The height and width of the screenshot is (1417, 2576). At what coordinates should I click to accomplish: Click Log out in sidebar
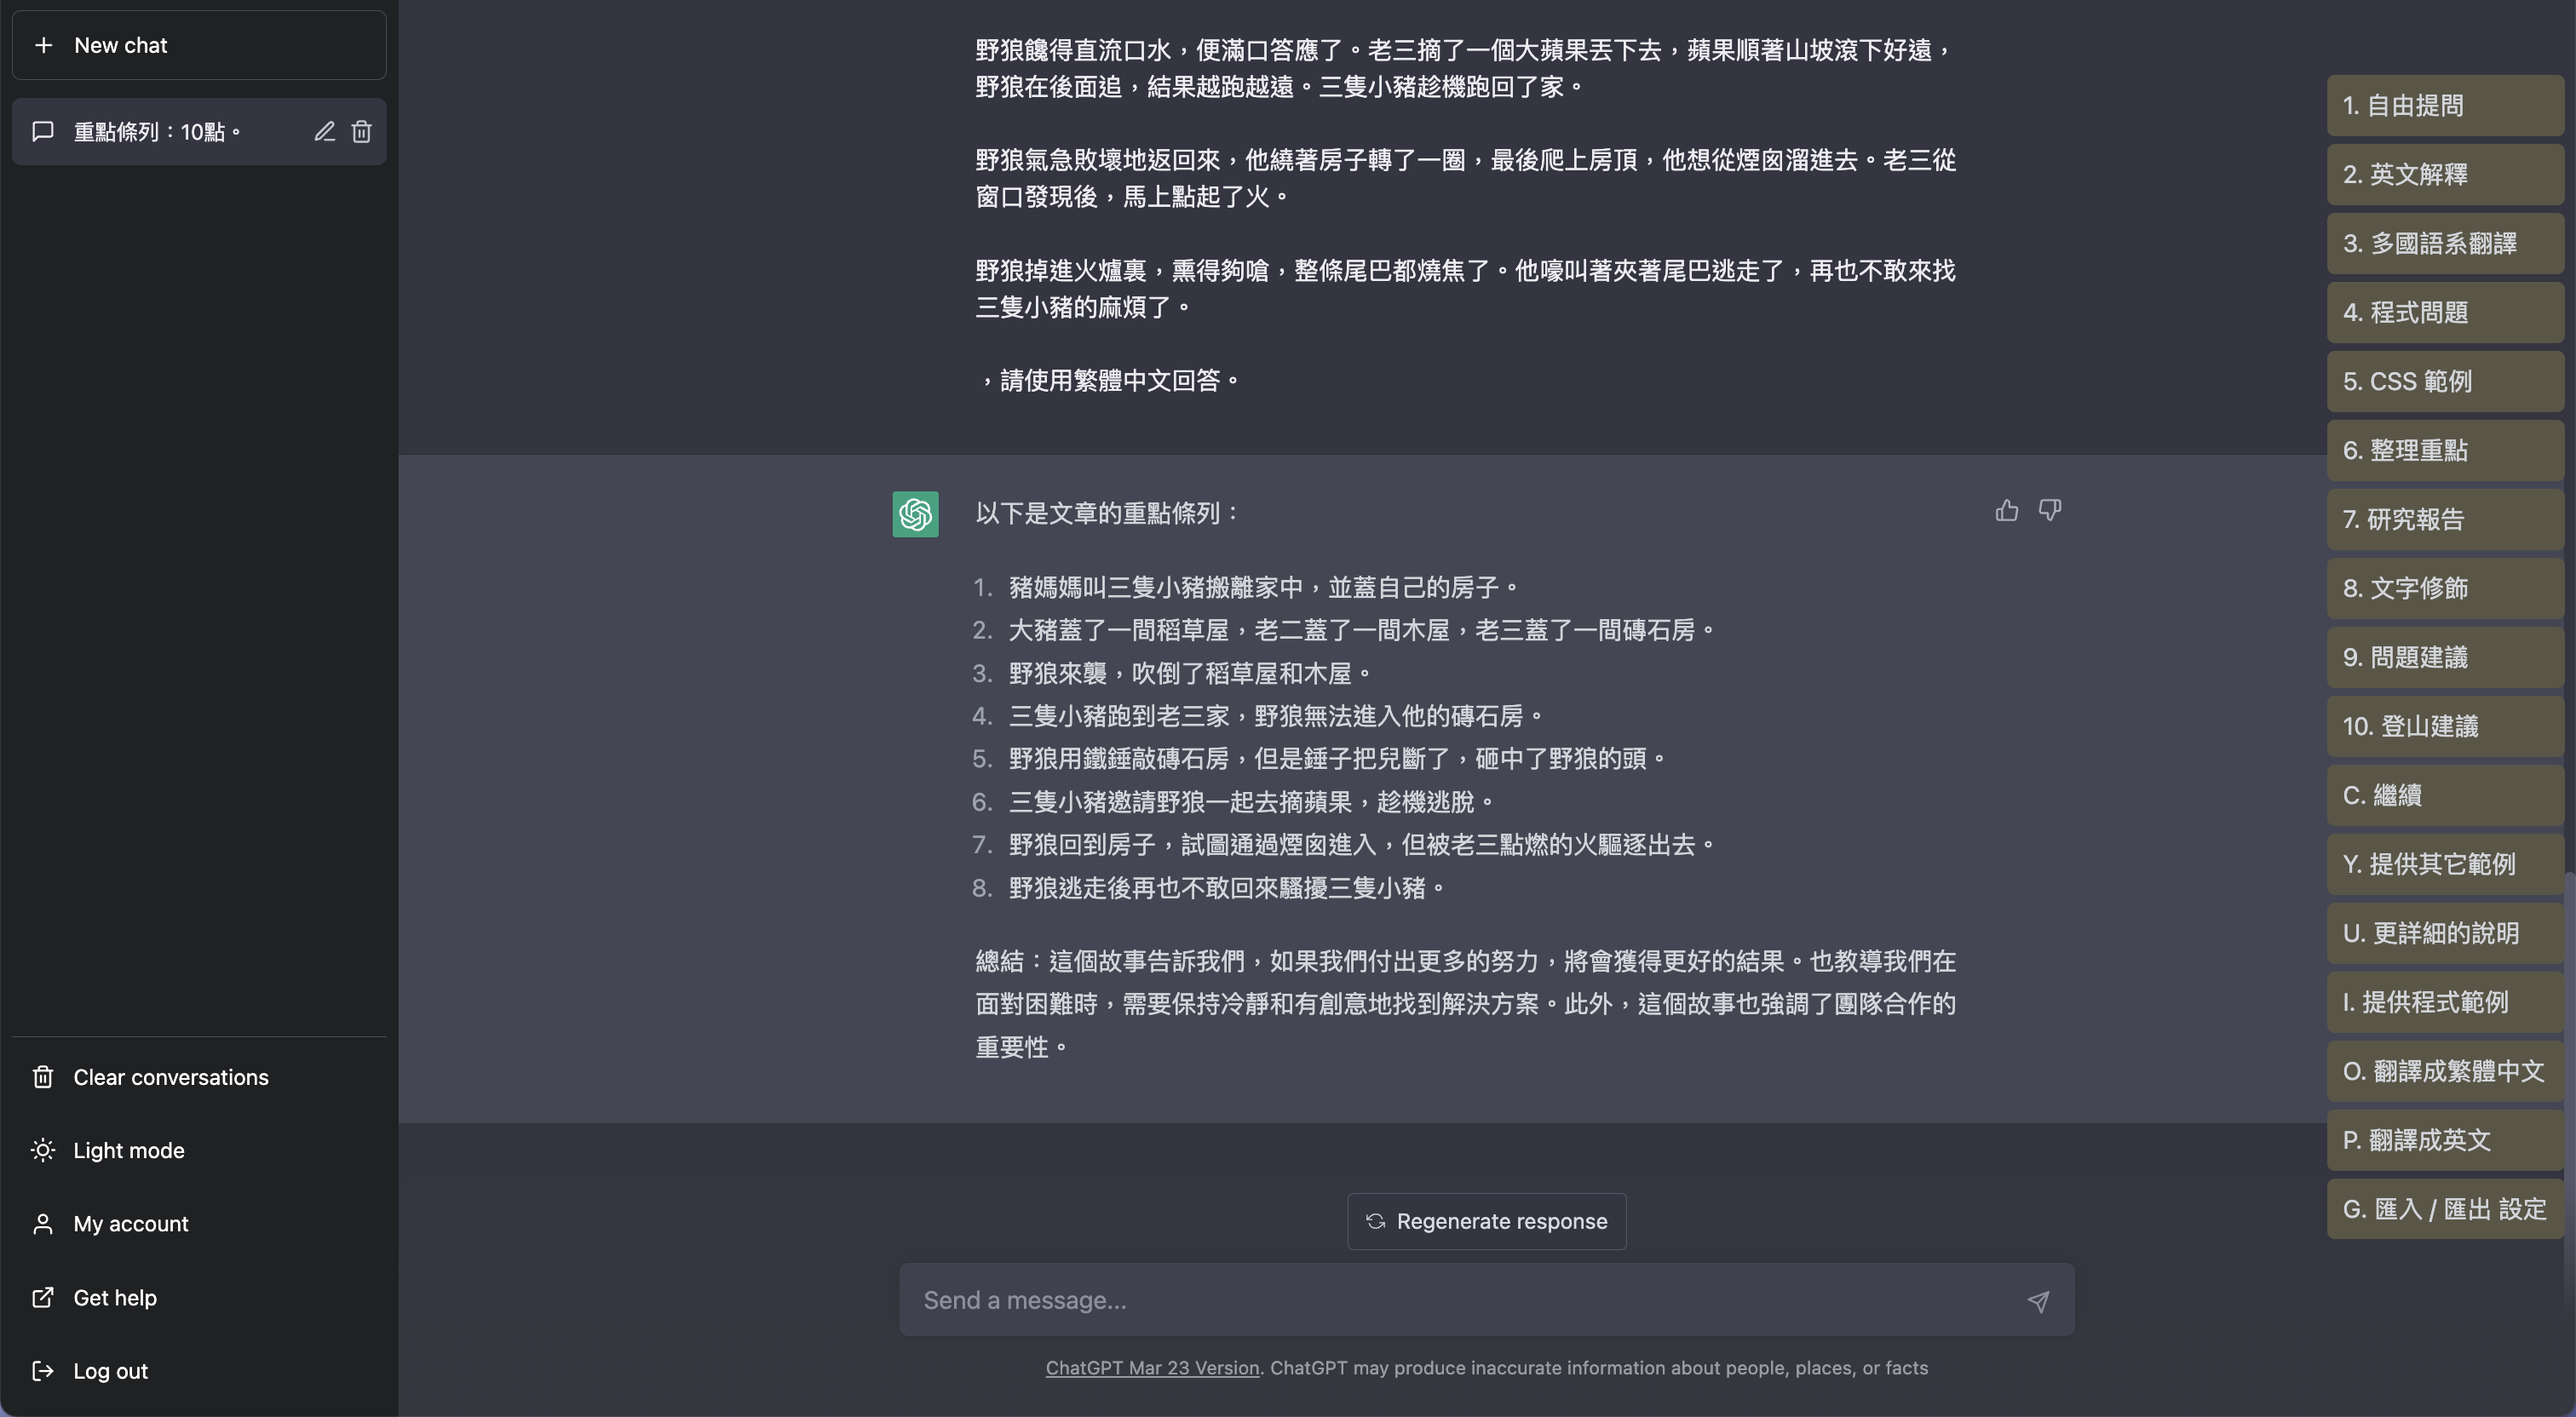[x=110, y=1371]
